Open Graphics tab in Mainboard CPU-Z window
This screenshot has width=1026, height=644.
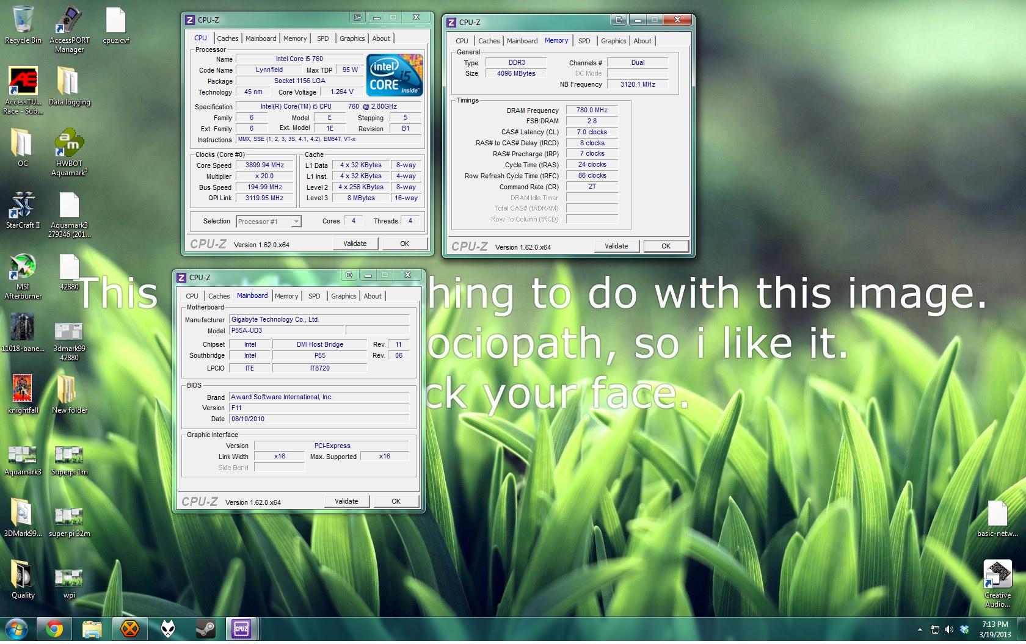point(343,296)
